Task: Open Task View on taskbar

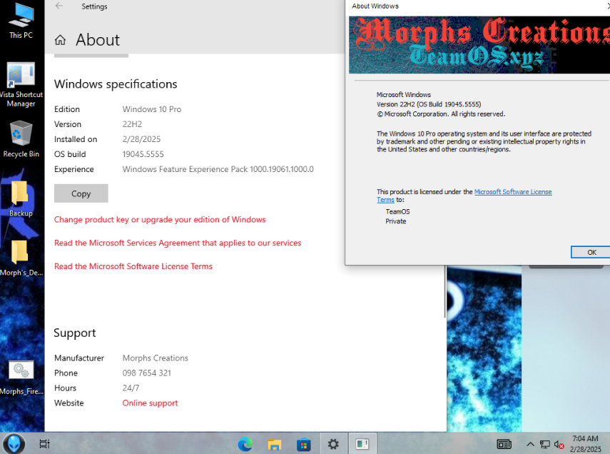Action: point(44,443)
